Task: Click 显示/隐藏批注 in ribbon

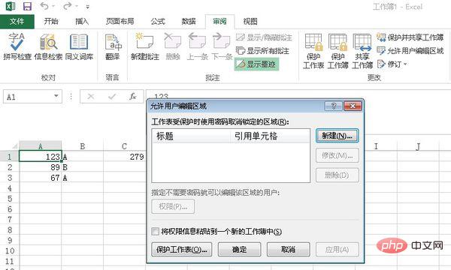Action: pos(264,37)
